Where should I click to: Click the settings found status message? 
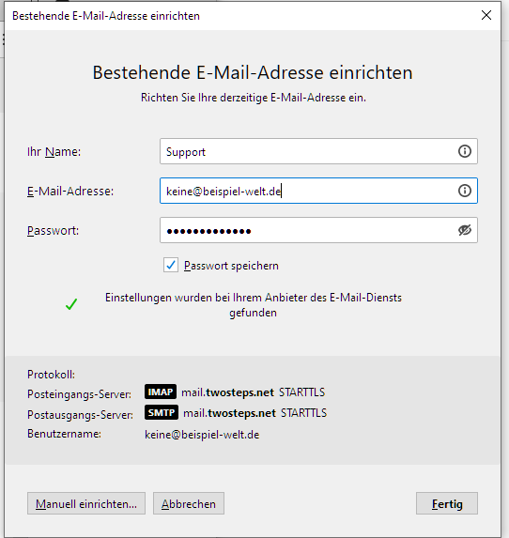pyautogui.click(x=254, y=305)
